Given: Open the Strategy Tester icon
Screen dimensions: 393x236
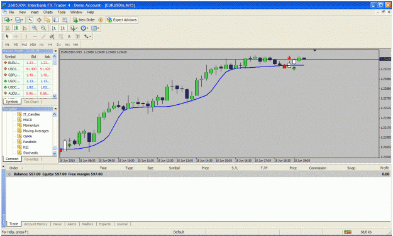Looking at the screenshot, I should 65,19.
